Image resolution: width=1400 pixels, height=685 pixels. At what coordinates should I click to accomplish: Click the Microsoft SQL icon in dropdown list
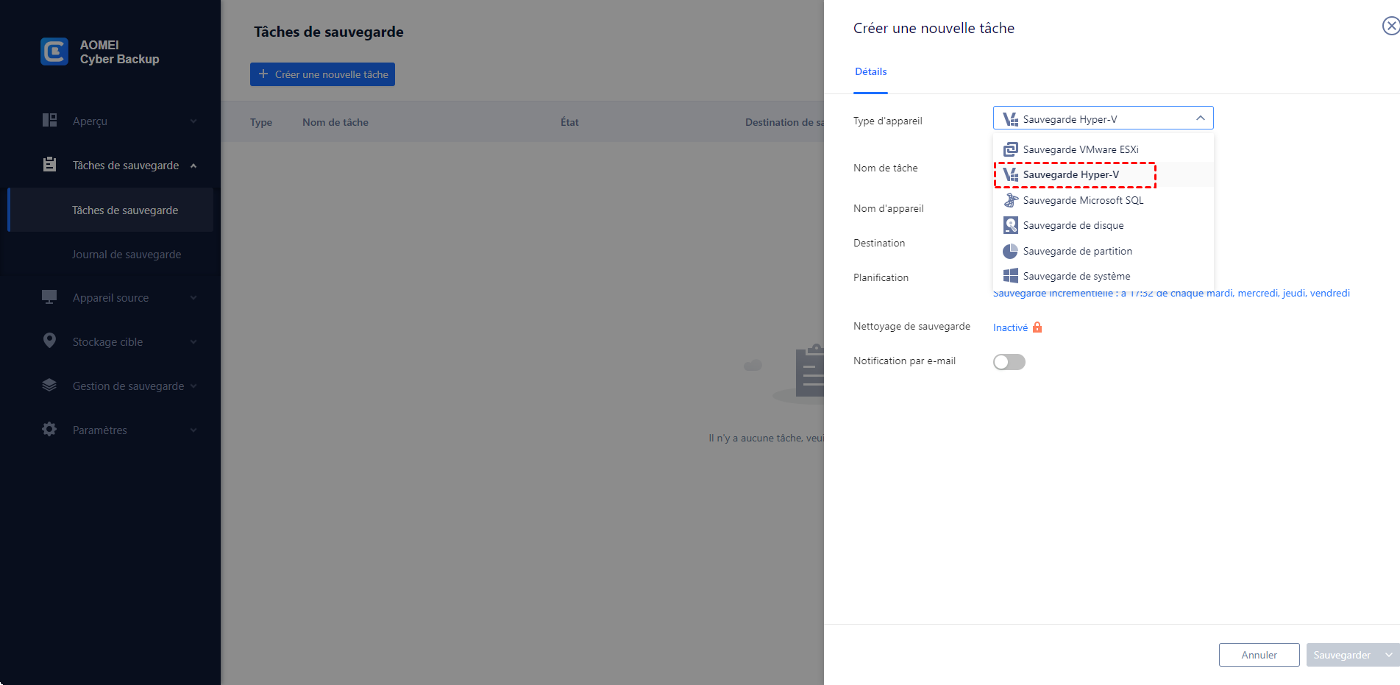click(x=1011, y=200)
